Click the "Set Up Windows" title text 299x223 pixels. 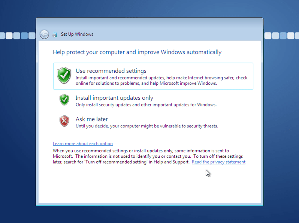(x=77, y=34)
